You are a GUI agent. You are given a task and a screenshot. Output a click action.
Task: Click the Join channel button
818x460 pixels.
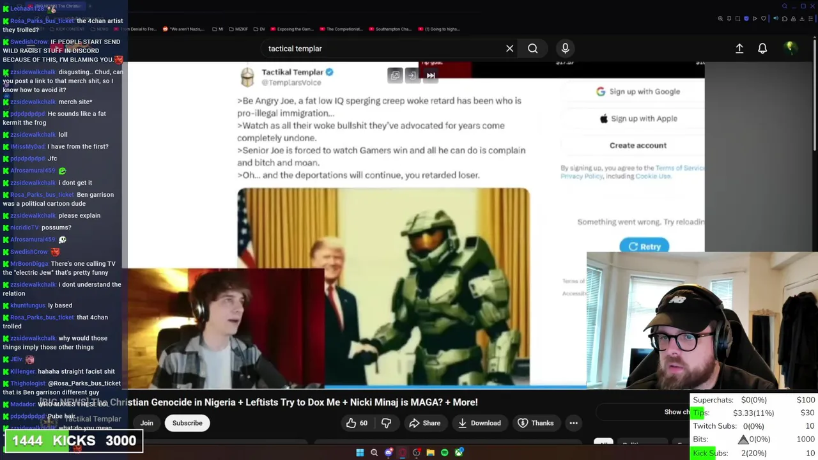tap(146, 423)
